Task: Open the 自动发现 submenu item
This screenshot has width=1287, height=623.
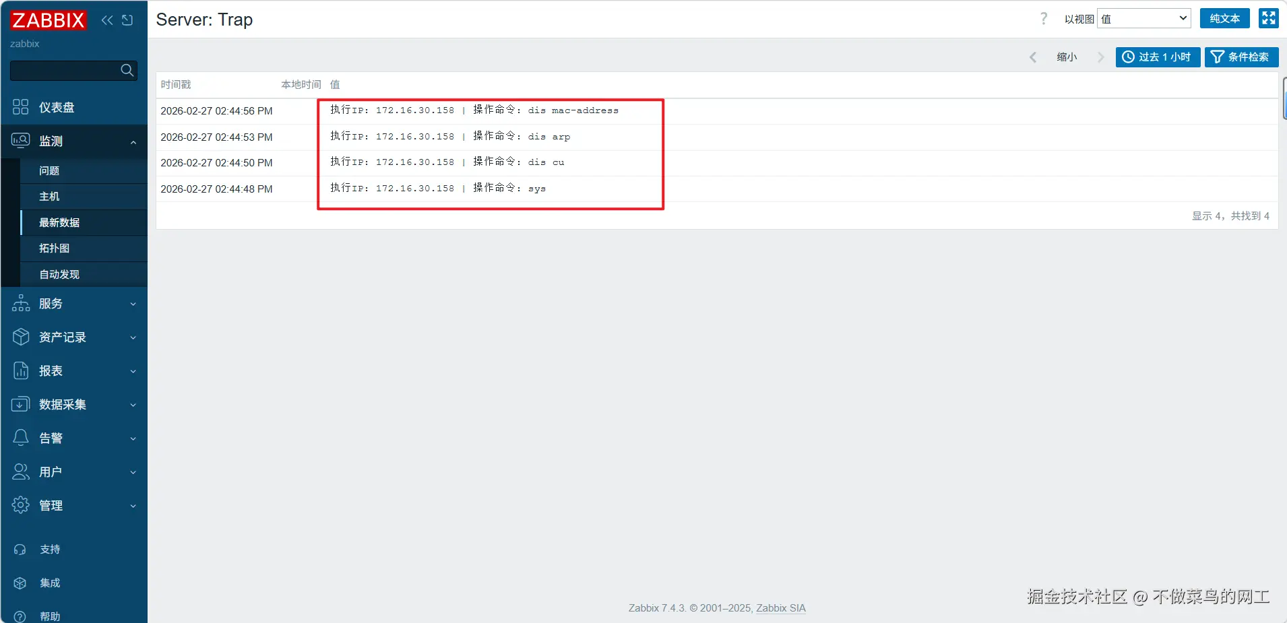Action: click(84, 275)
